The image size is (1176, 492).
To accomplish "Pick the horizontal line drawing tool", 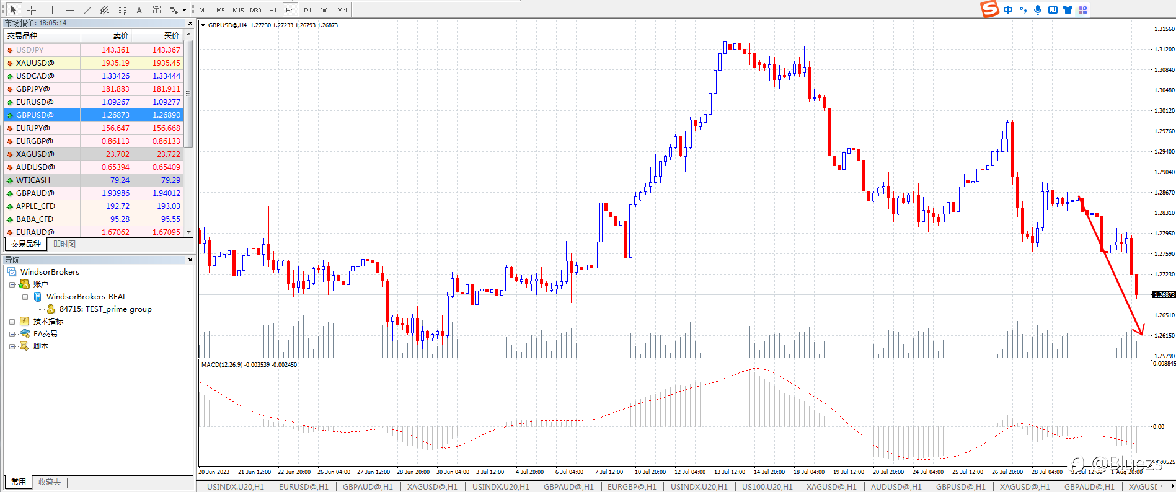I will pos(69,9).
